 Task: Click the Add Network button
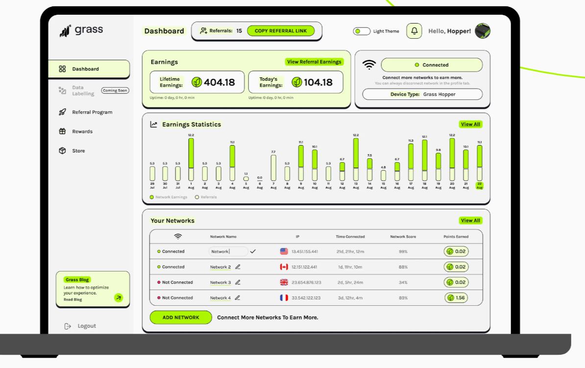181,318
